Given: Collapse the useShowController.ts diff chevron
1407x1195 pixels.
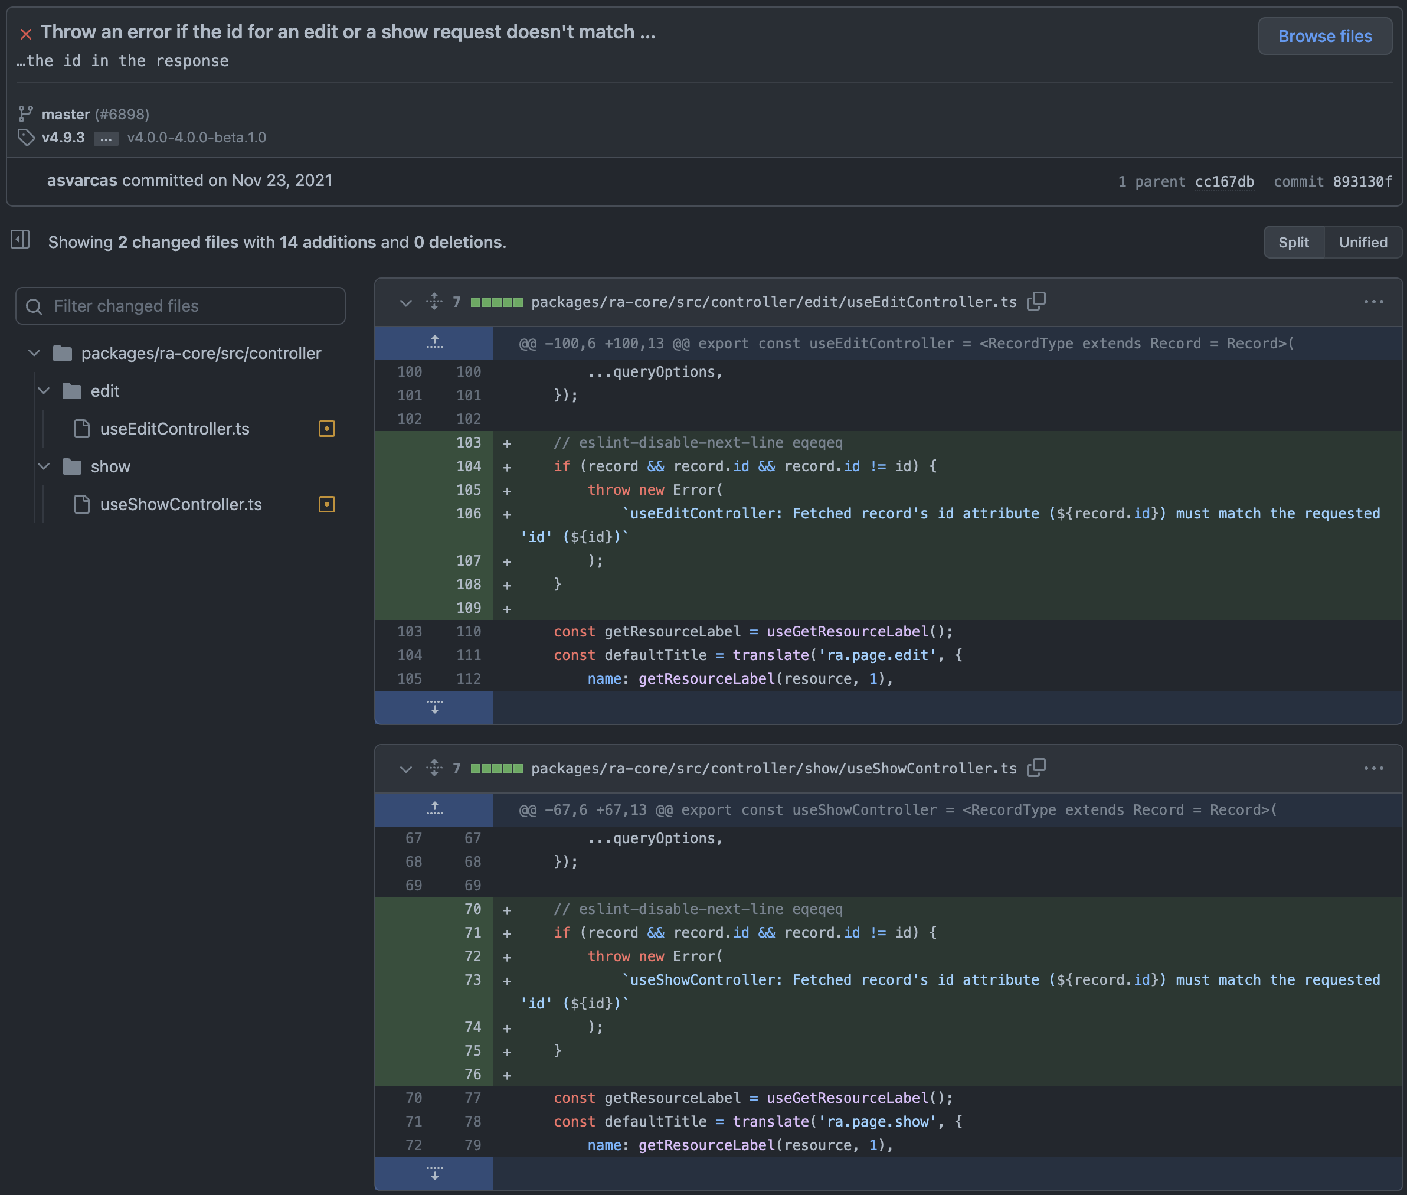Looking at the screenshot, I should click(405, 769).
